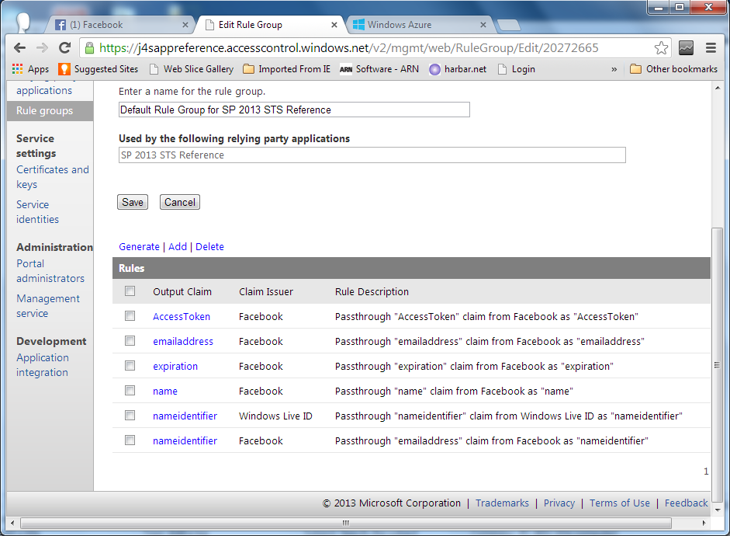Close the Facebook tab
This screenshot has width=730, height=536.
tap(185, 25)
